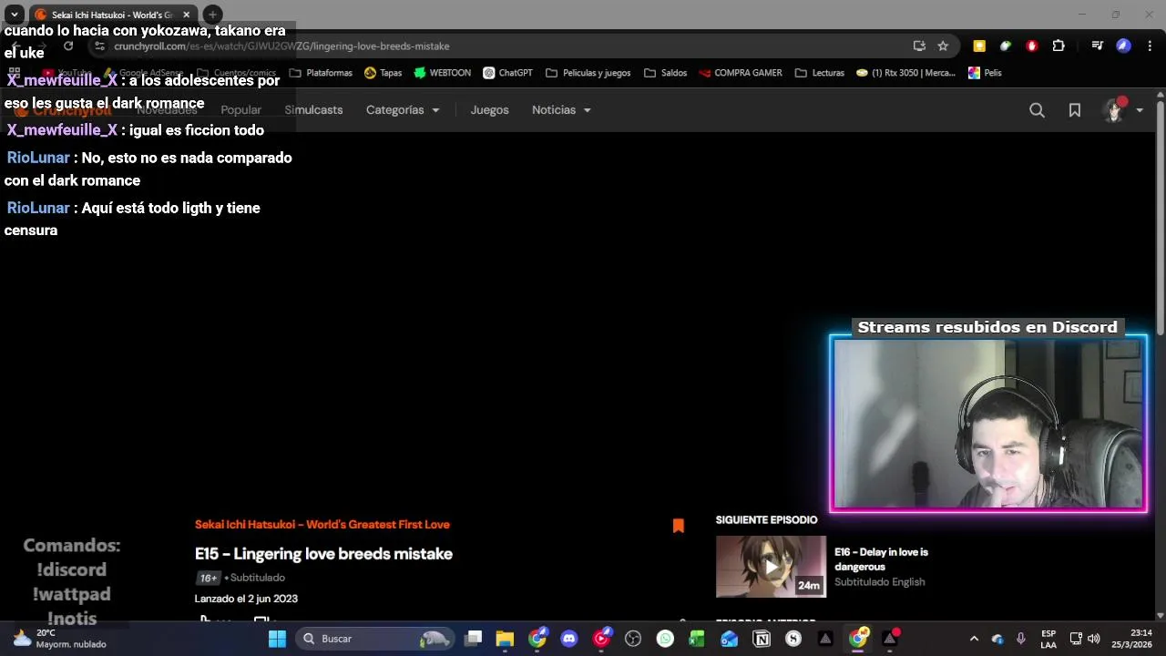Open the Chrome profile avatar
The height and width of the screenshot is (656, 1166).
point(1124,46)
